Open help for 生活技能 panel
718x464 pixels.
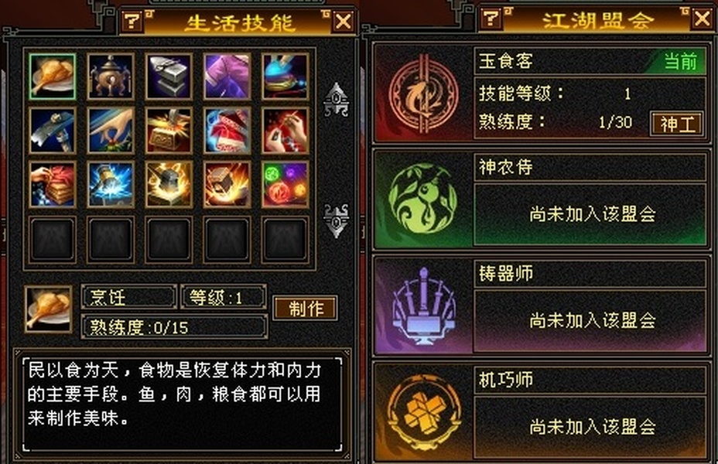132,21
